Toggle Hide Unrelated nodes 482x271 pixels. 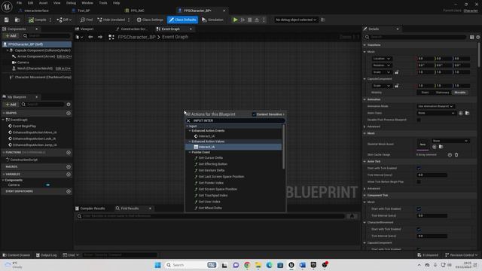[111, 20]
